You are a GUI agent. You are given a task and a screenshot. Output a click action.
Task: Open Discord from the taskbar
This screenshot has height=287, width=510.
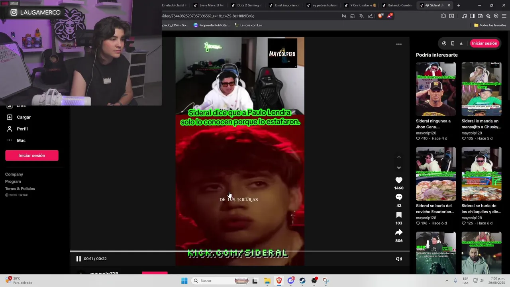coord(291,281)
